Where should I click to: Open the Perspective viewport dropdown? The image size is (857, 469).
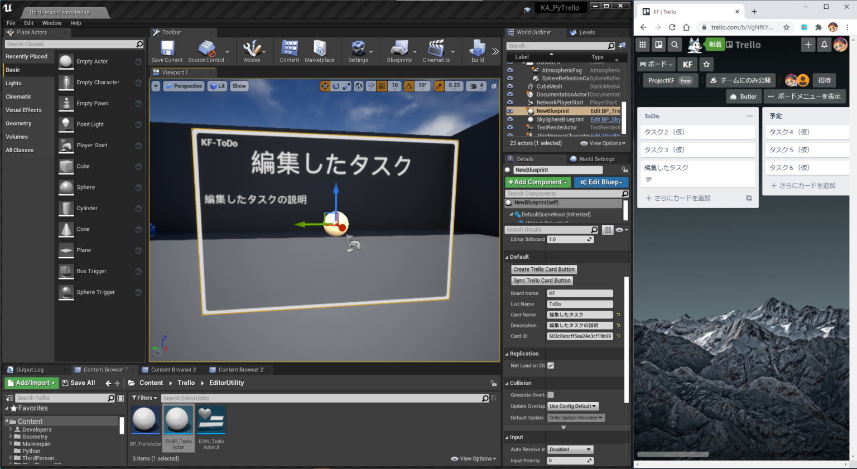coord(184,85)
